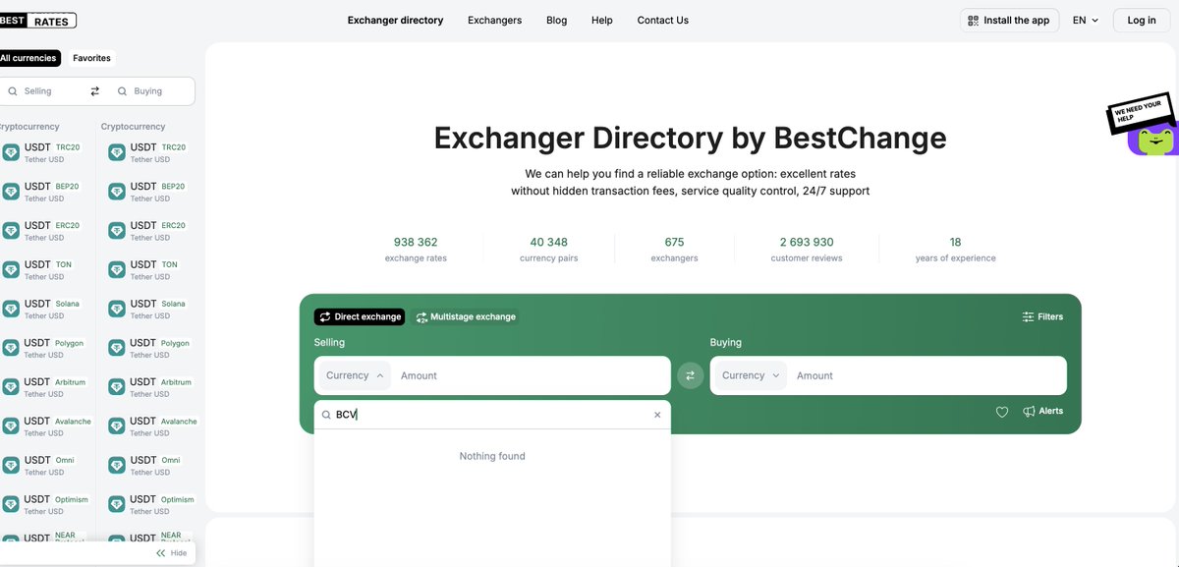The image size is (1179, 567).
Task: Show Favorites currencies tab
Action: (91, 58)
